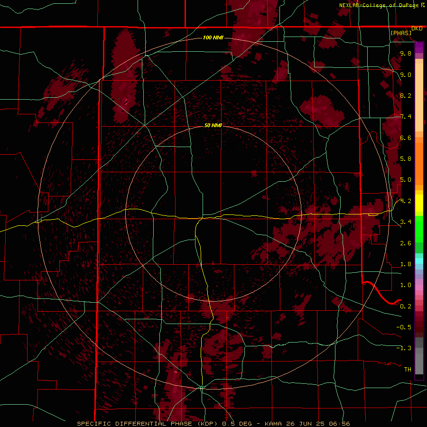Screen dimensions: 427x427
Task: Click the 9.0 legend value
Action: click(x=406, y=74)
